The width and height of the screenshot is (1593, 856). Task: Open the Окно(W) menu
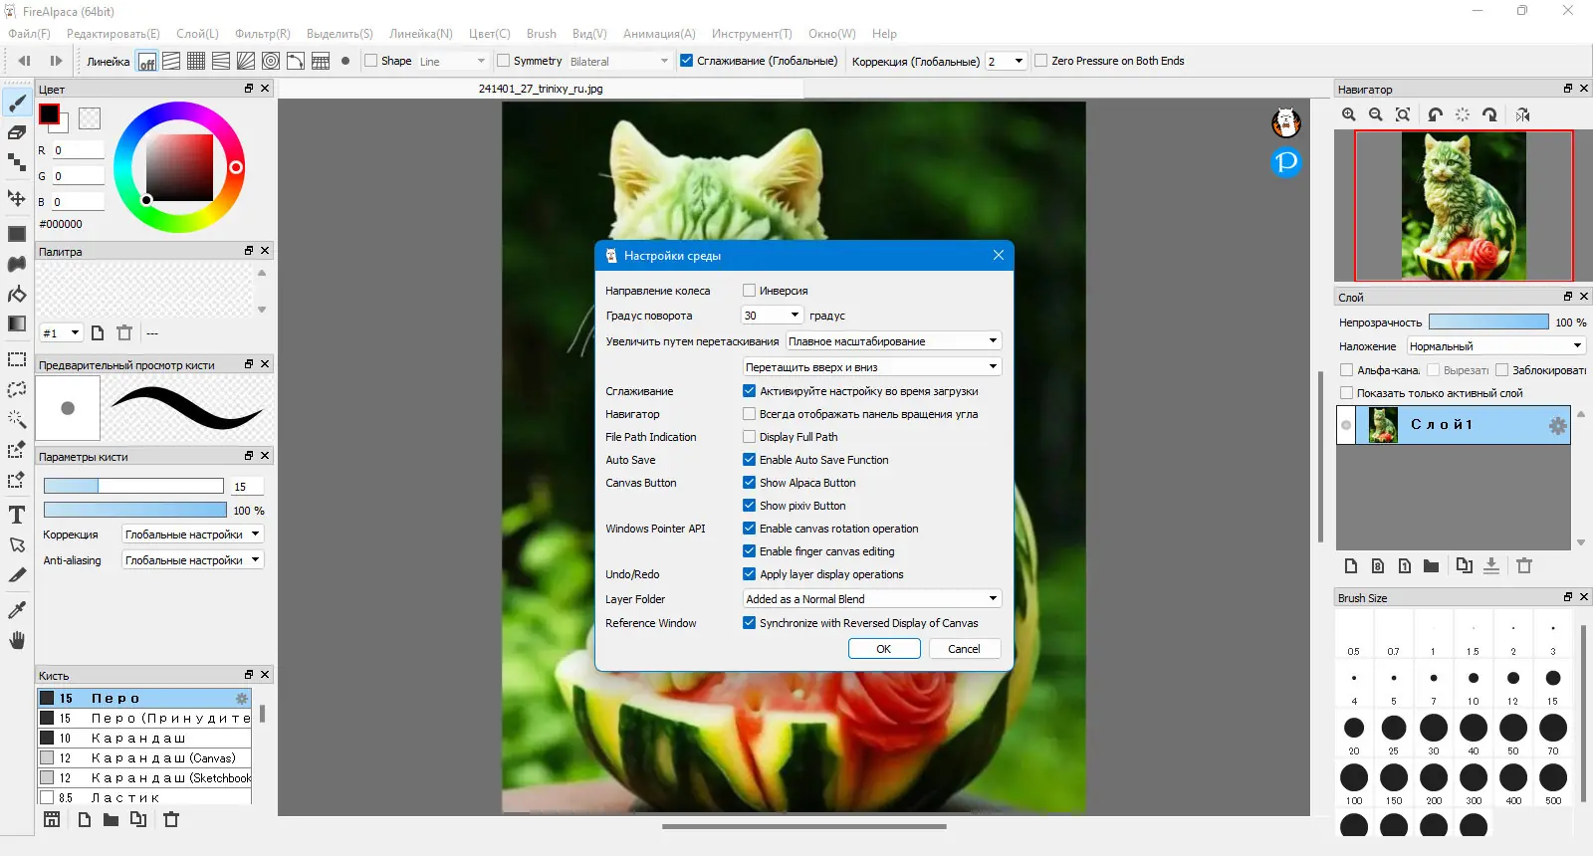832,34
